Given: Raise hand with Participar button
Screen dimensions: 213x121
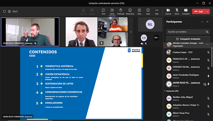Looking at the screenshot, I should point(121,11).
